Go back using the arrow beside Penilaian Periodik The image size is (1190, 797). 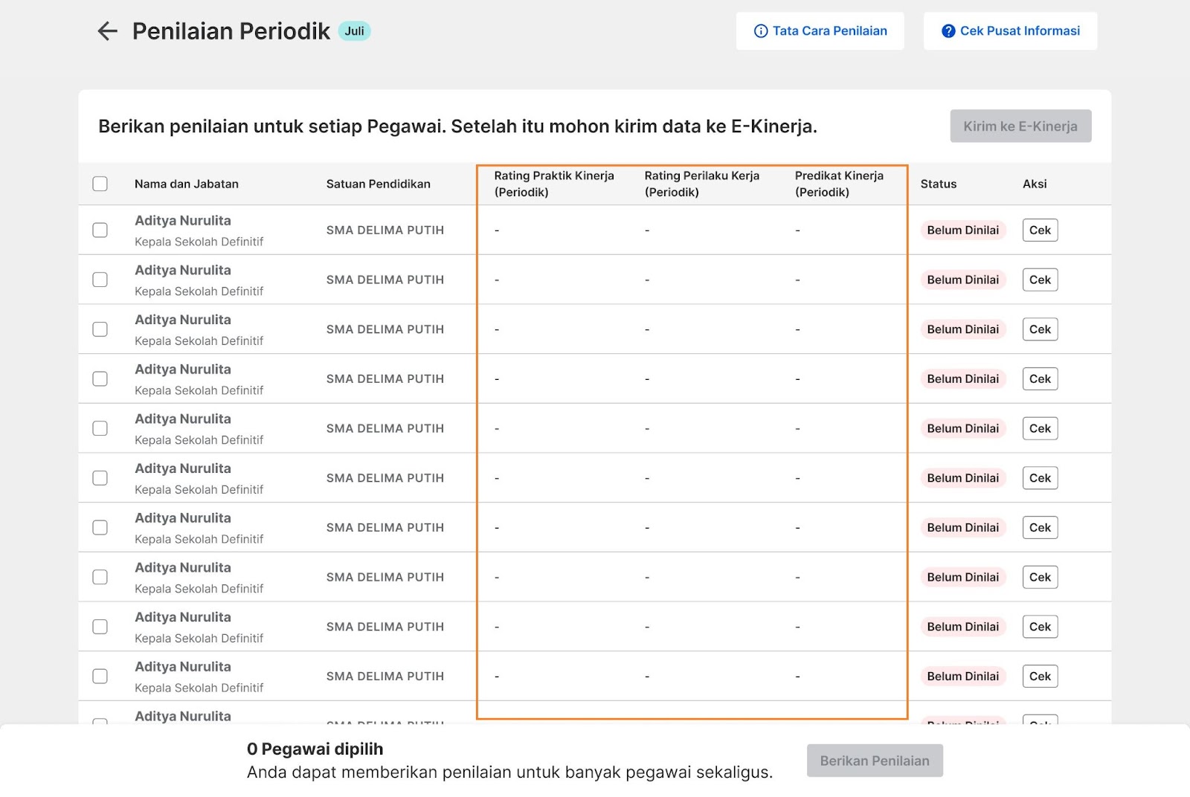pyautogui.click(x=108, y=31)
